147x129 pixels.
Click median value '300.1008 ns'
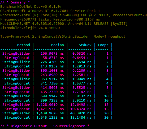click(52, 71)
